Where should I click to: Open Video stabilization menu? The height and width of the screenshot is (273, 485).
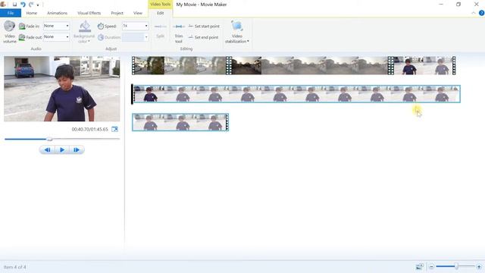click(x=237, y=32)
